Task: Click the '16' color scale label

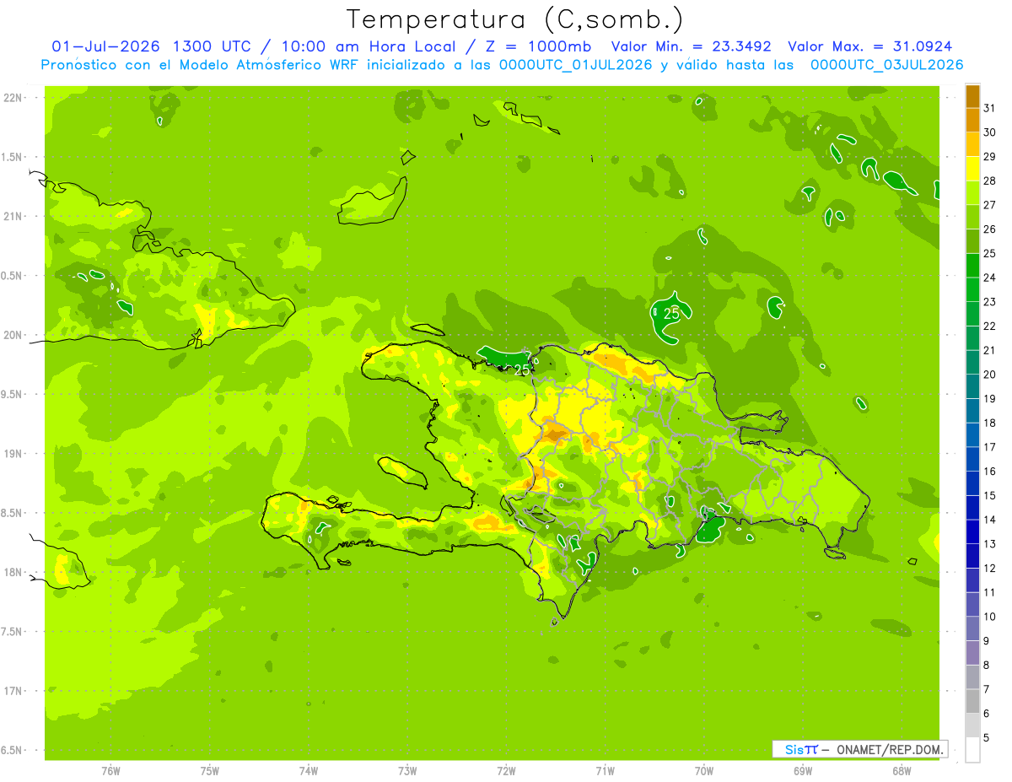Action: 990,472
